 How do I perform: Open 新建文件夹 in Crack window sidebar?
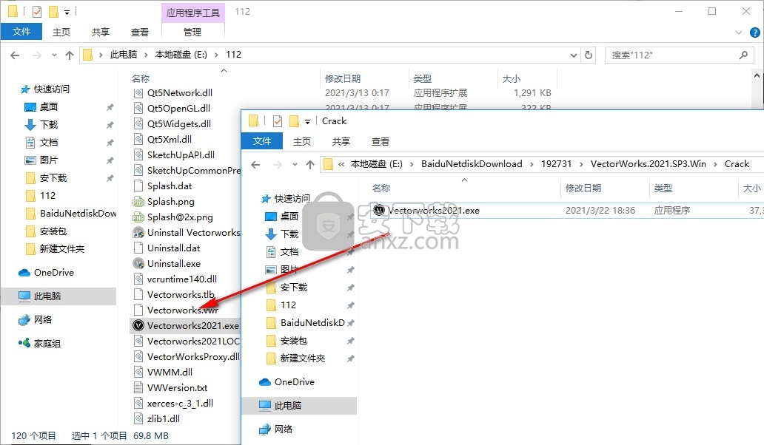coord(302,359)
